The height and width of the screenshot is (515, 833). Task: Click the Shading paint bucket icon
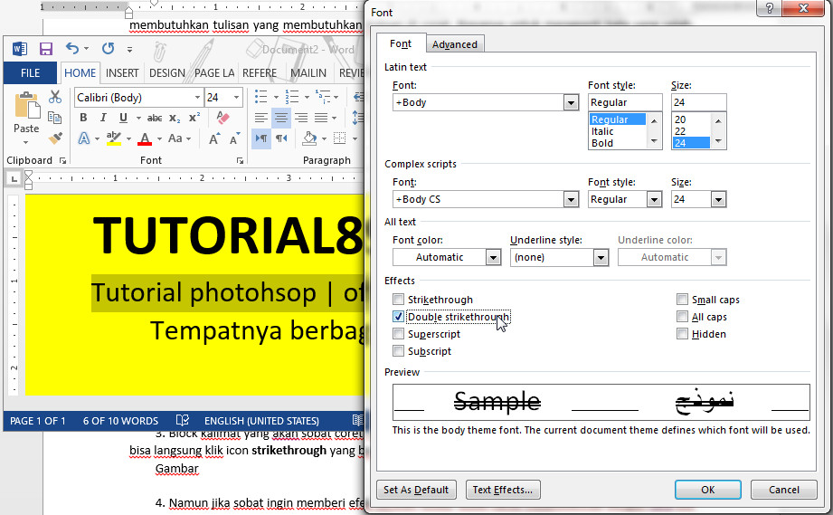point(309,138)
